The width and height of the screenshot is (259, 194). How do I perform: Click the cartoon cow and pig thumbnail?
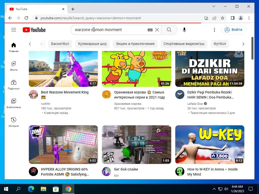pos(136,69)
